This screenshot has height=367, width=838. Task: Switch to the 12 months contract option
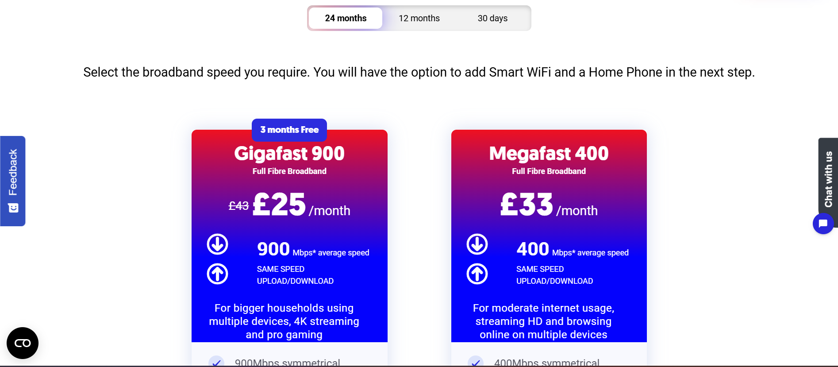[x=419, y=18]
